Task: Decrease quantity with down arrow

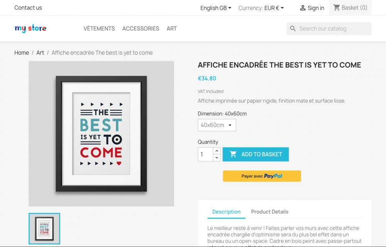Action: pos(217,157)
